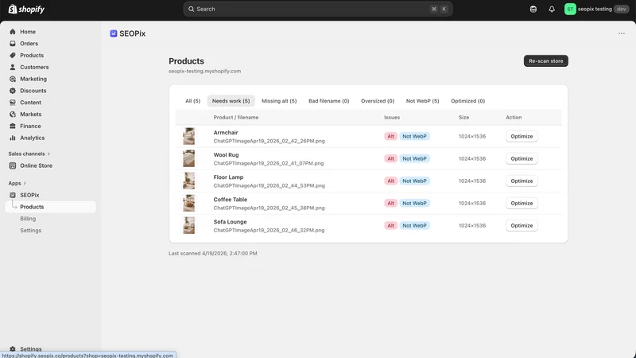Click the Orders icon in sidebar
Viewport: 636px width, 358px height.
click(13, 44)
